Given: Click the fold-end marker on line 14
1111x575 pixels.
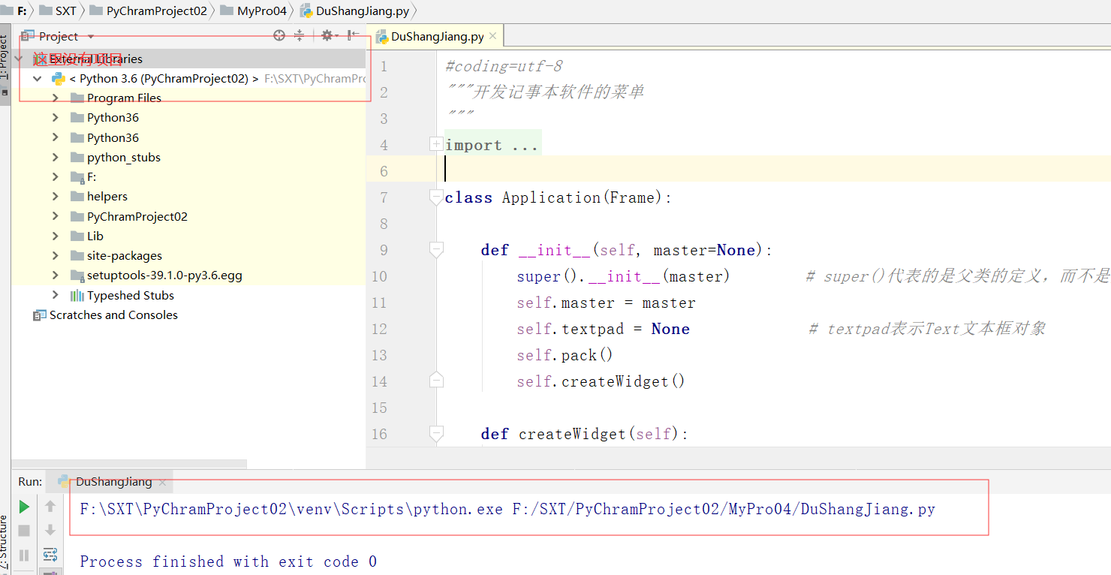Looking at the screenshot, I should [436, 381].
